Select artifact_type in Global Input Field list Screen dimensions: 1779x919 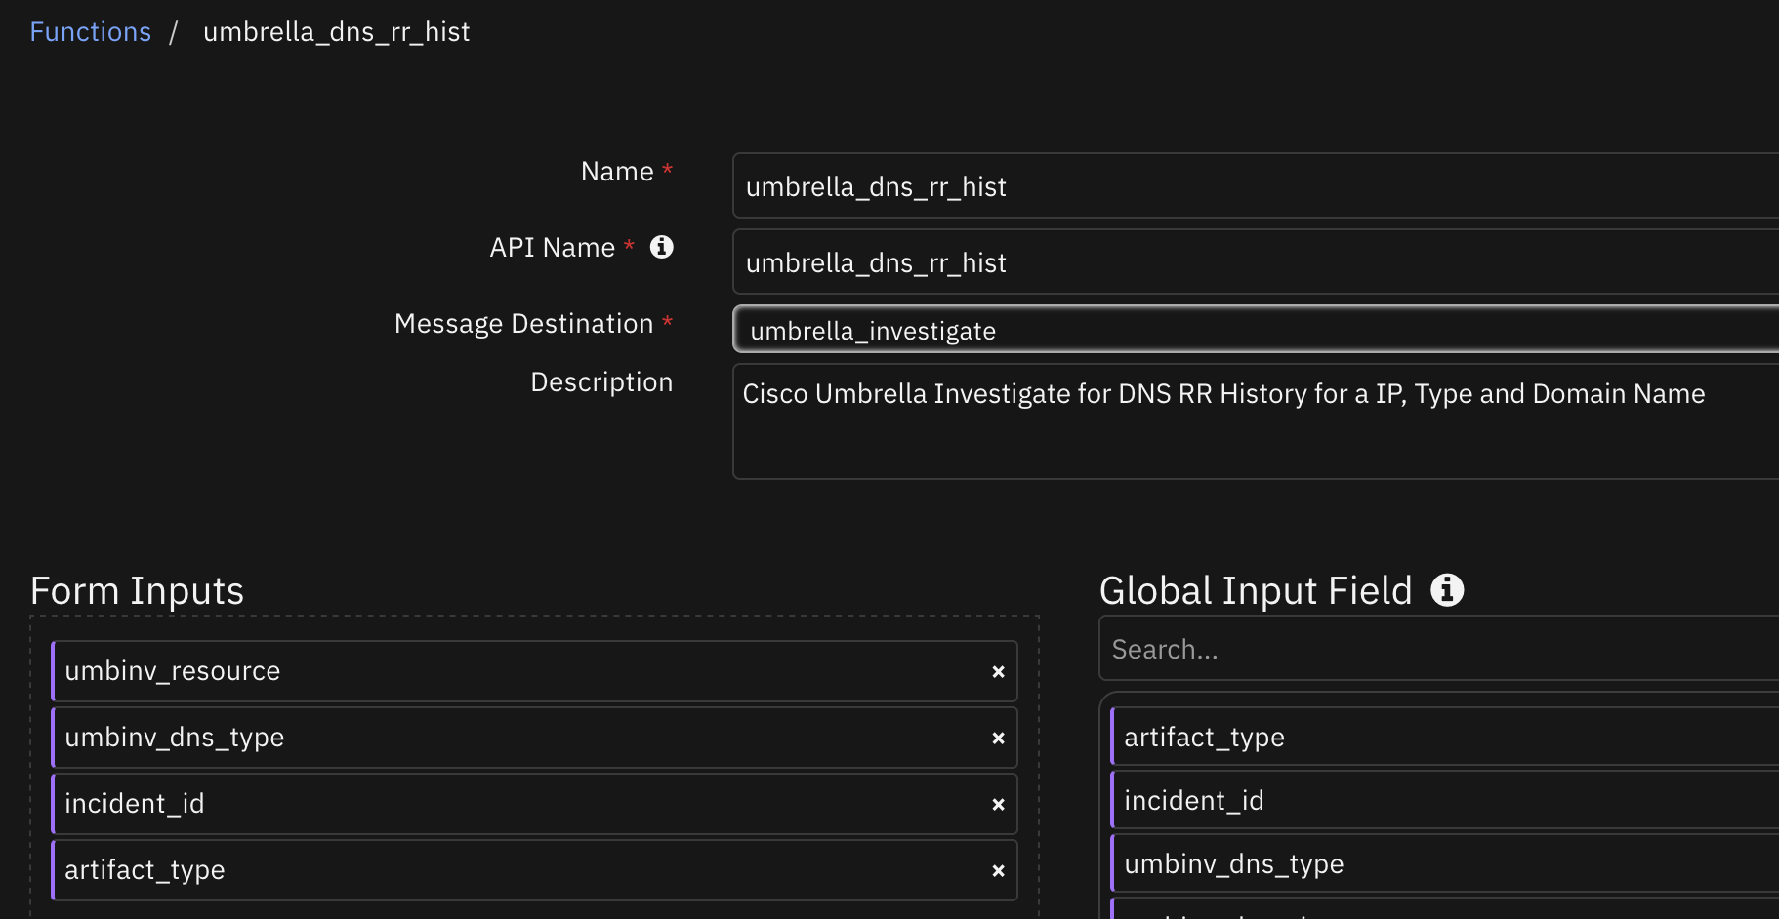click(x=1445, y=737)
